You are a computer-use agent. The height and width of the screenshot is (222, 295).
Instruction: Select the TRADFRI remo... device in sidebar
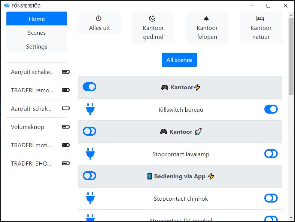point(32,90)
